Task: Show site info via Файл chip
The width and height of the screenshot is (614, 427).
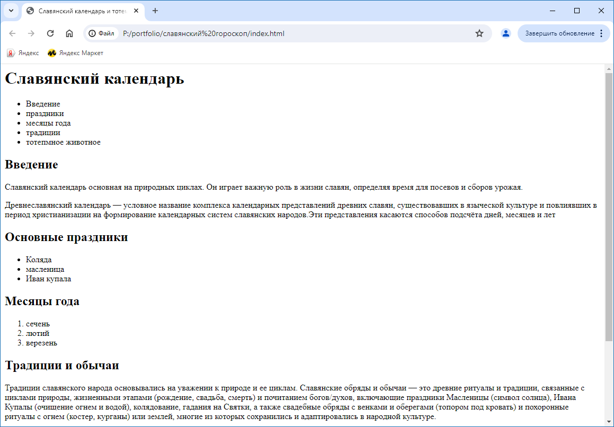Action: [101, 33]
